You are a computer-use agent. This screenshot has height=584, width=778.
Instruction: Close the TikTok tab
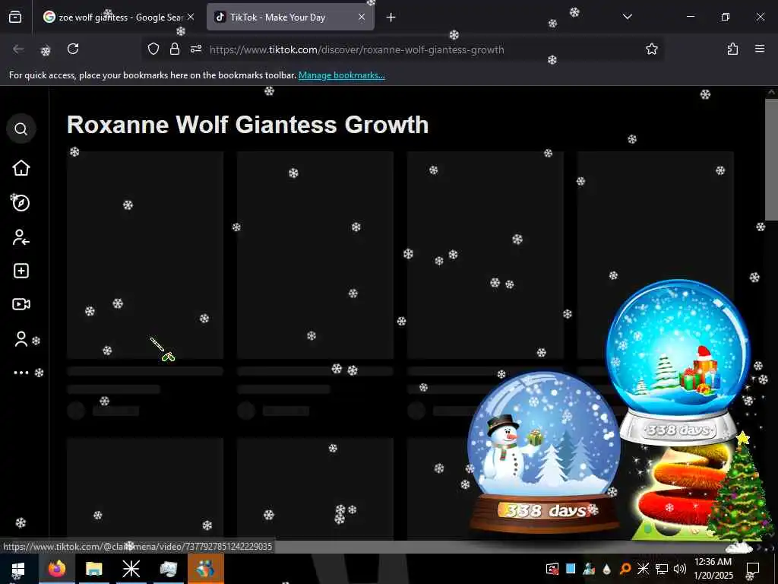(x=362, y=17)
